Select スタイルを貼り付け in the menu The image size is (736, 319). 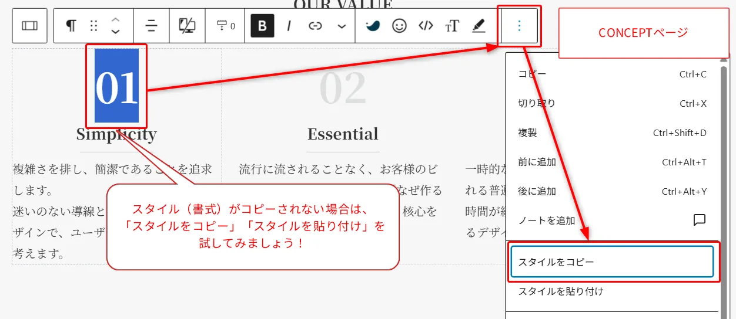click(x=612, y=291)
